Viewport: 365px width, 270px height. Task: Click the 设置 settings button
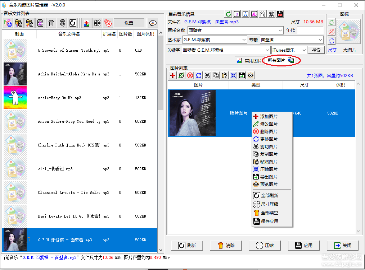tap(129, 23)
